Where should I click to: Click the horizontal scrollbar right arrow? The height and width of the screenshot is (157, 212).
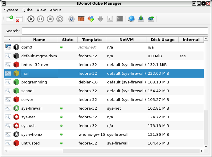coord(201,151)
